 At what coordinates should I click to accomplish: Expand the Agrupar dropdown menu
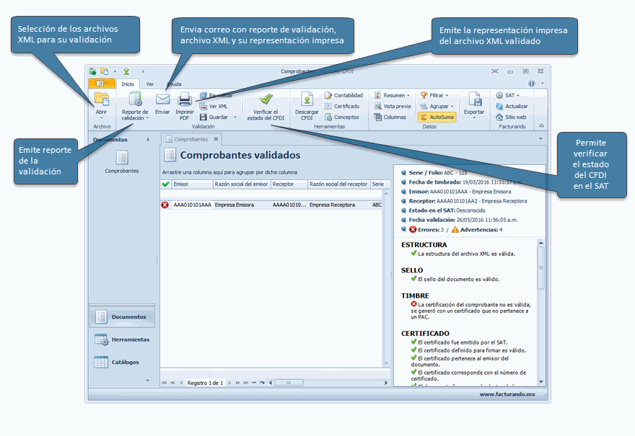(437, 106)
